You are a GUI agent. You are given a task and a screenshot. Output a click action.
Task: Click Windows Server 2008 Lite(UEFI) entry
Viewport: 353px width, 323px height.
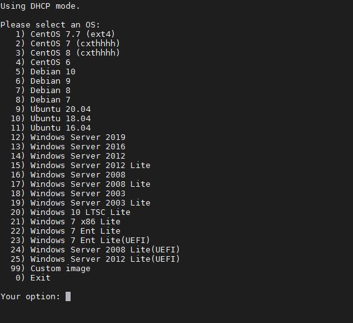(x=95, y=250)
